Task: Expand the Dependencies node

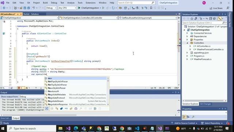Action: 187,36
